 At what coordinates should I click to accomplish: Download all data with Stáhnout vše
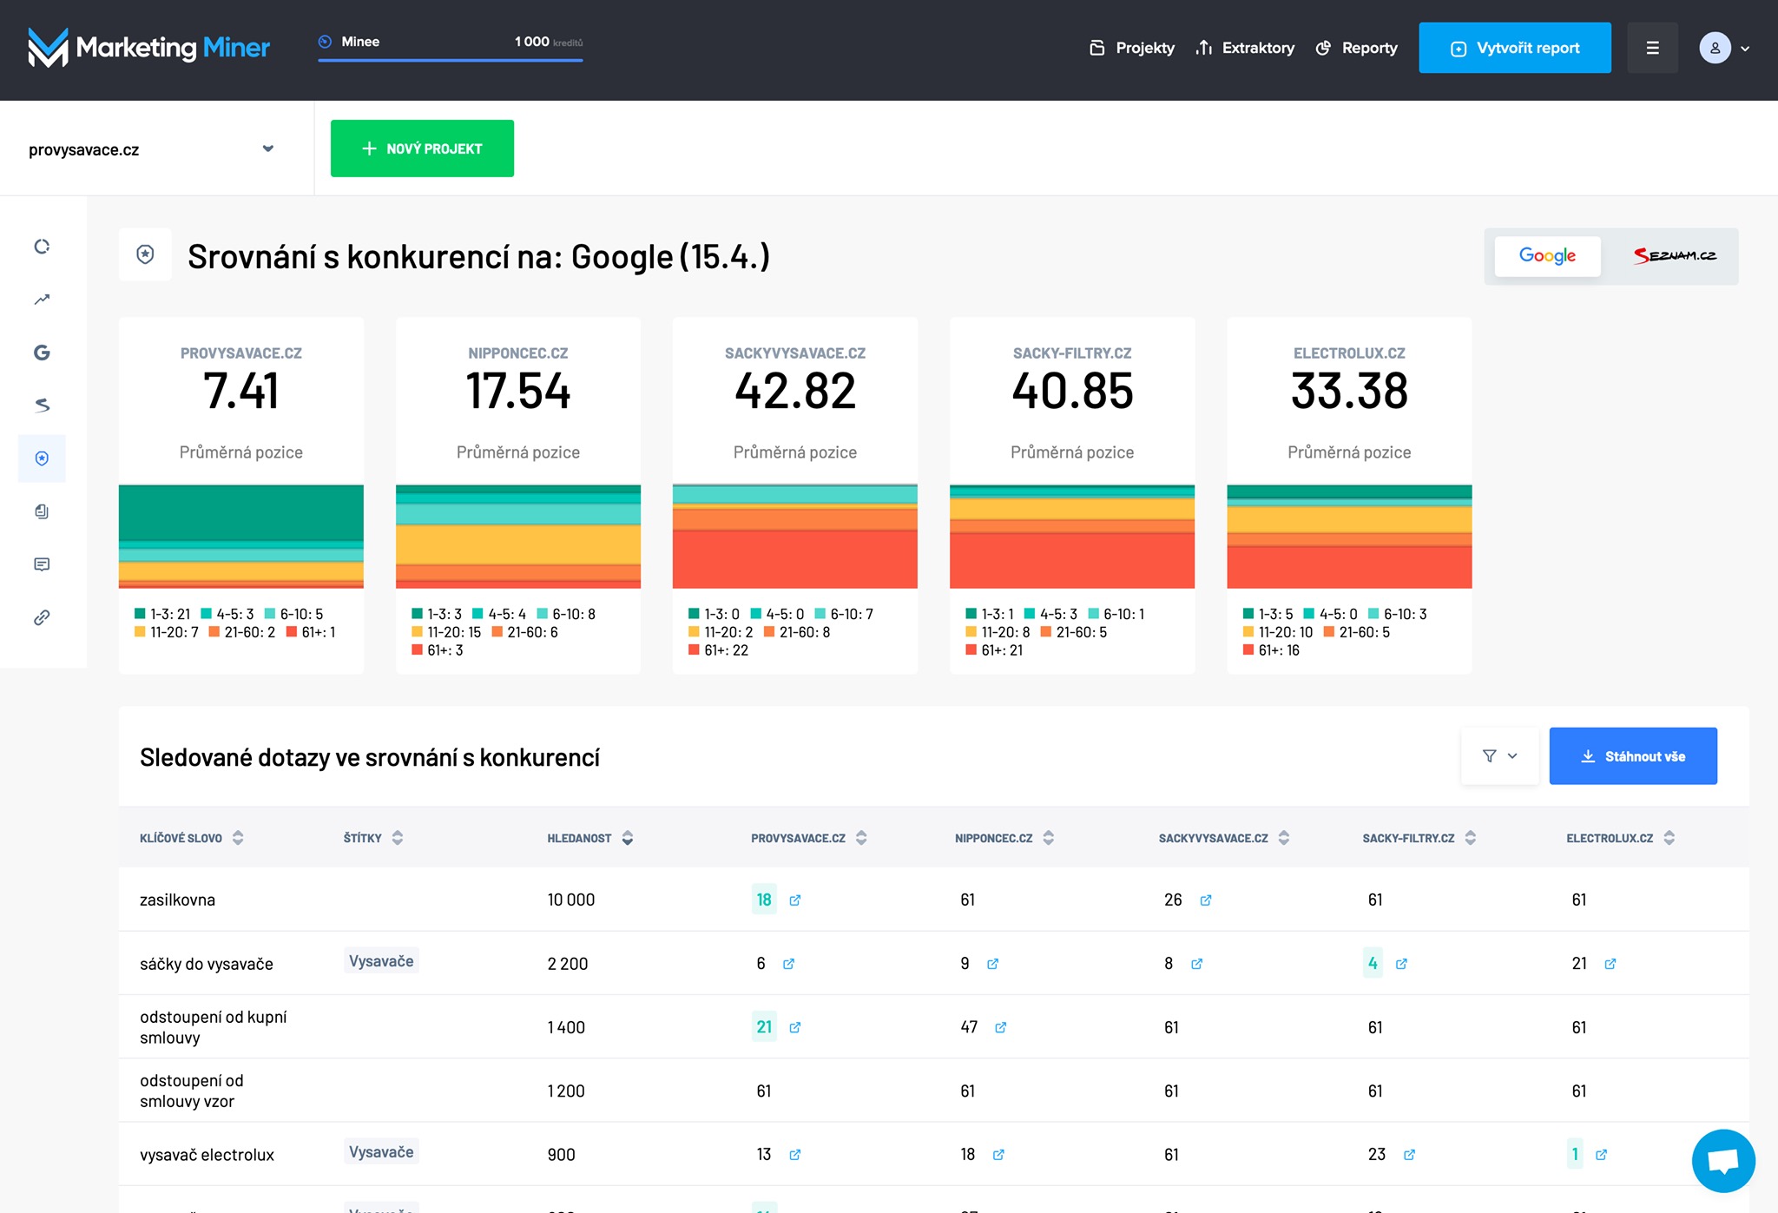tap(1633, 756)
